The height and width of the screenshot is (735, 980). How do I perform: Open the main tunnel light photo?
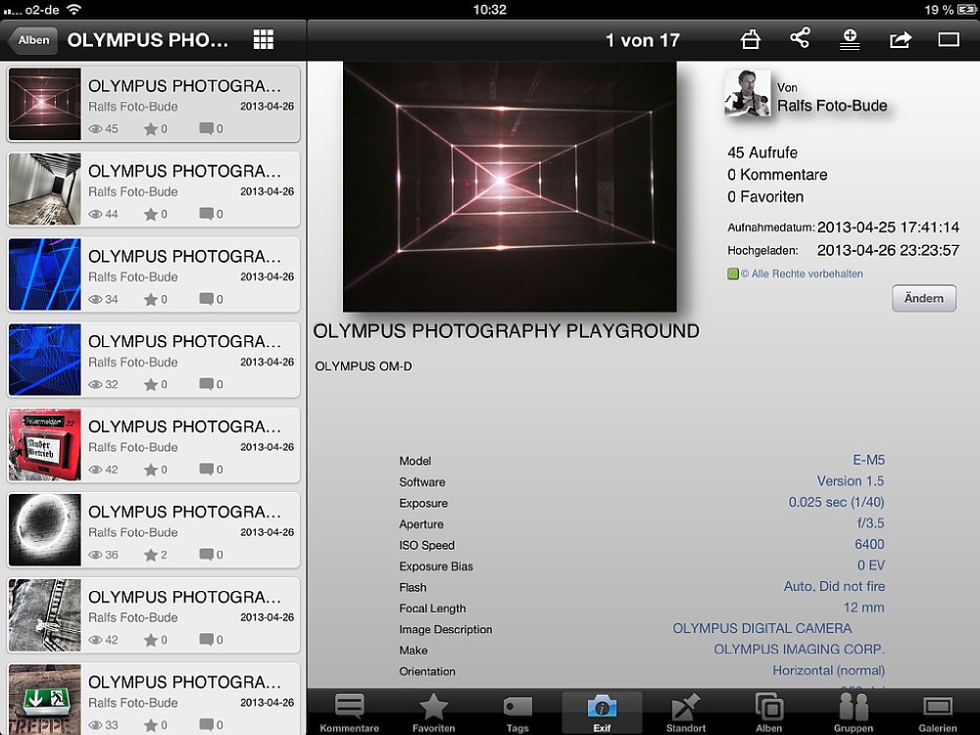(x=510, y=186)
